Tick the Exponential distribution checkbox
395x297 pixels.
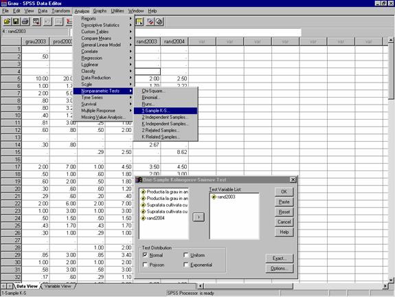[185, 265]
